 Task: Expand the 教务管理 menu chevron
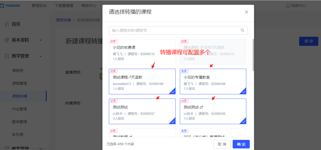coord(41,148)
